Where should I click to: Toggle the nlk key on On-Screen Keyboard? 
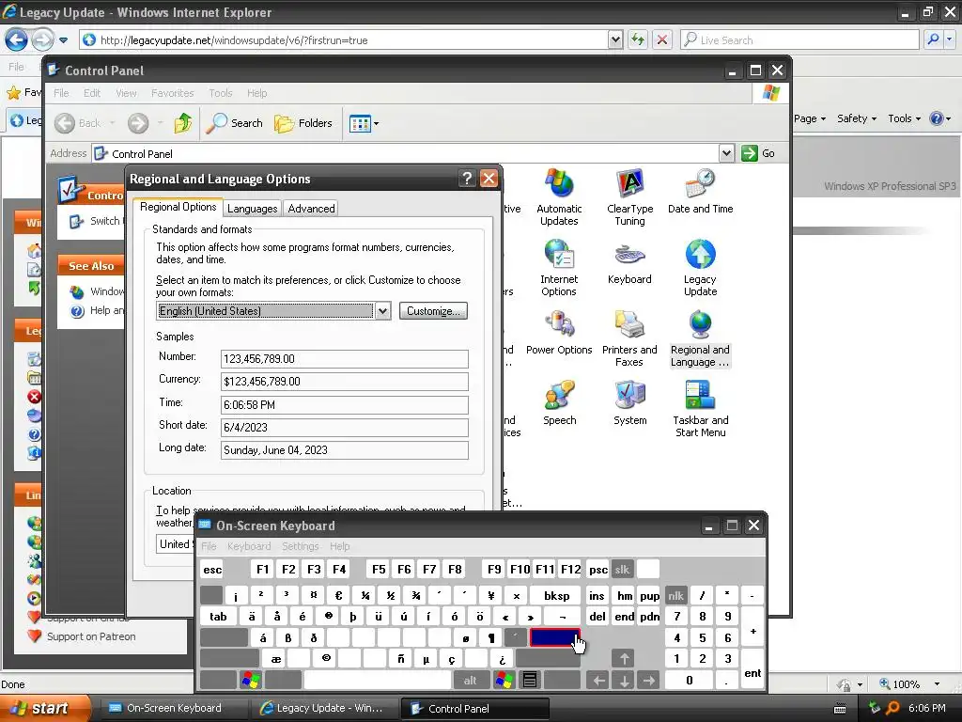pos(676,595)
